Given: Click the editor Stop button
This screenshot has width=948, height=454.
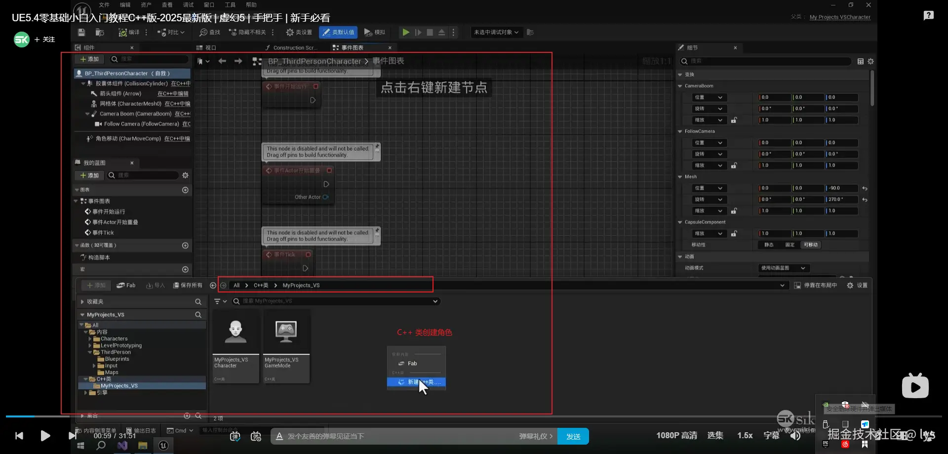Looking at the screenshot, I should pos(430,32).
